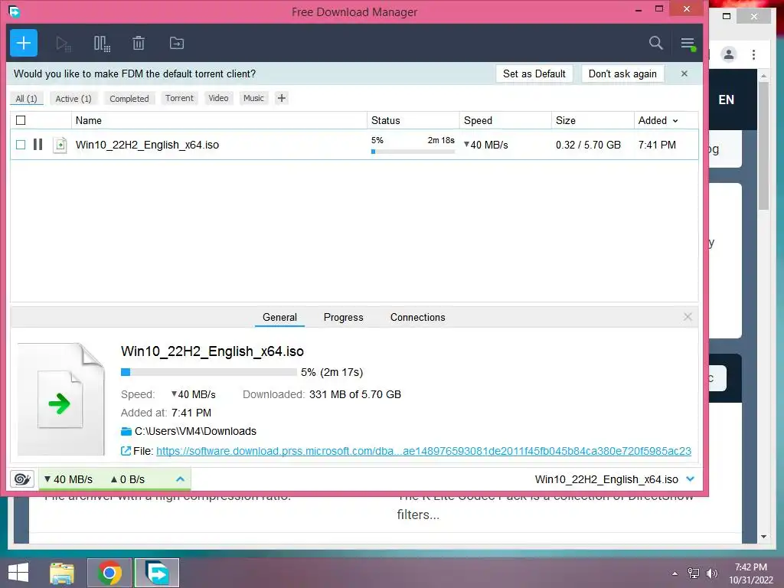Select the Video filter tab
This screenshot has height=588, width=784.
pos(218,98)
